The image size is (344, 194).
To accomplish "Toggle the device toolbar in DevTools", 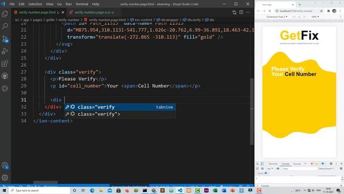I will pyautogui.click(x=262, y=164).
